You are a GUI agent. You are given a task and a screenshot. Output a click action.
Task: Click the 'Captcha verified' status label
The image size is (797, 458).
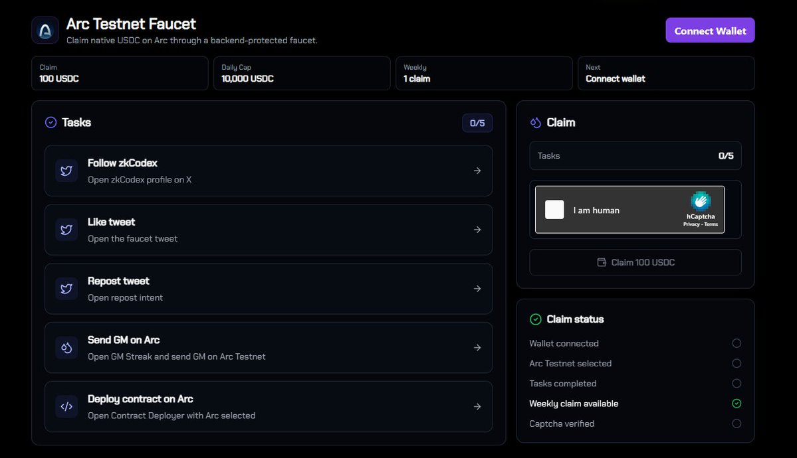click(x=562, y=423)
